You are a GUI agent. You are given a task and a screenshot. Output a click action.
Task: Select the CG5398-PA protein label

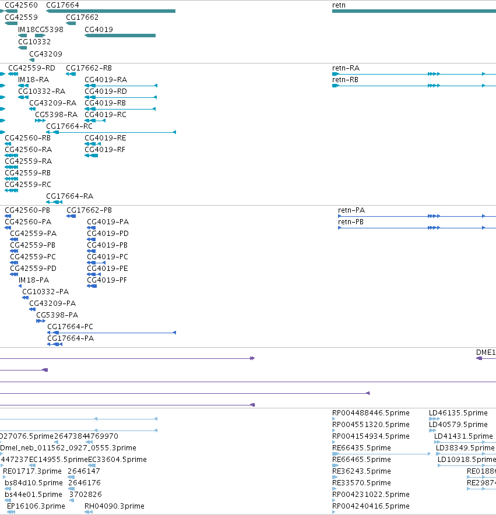coord(57,315)
